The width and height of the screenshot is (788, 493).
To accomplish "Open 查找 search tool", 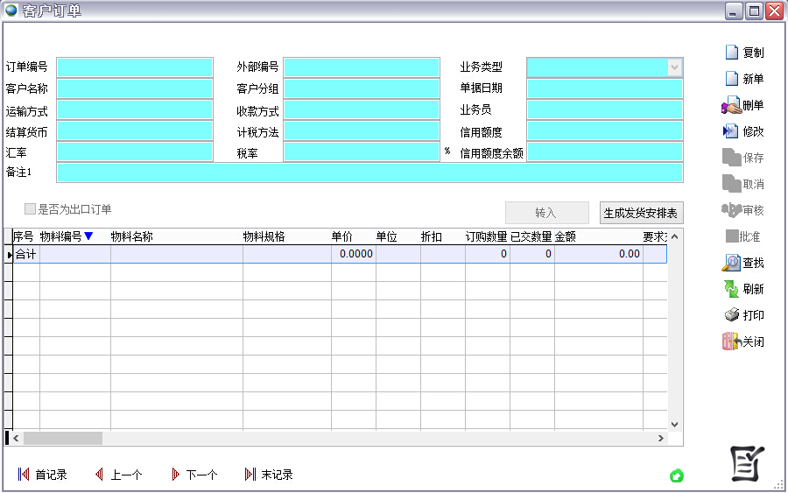I will (731, 263).
